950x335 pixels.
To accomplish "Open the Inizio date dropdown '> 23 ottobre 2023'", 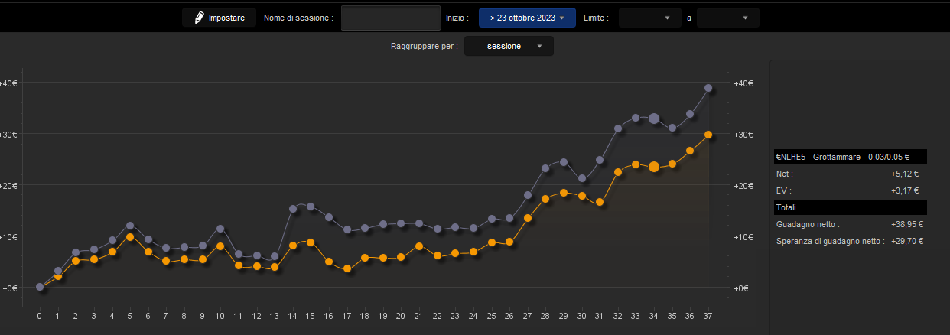I will click(527, 18).
